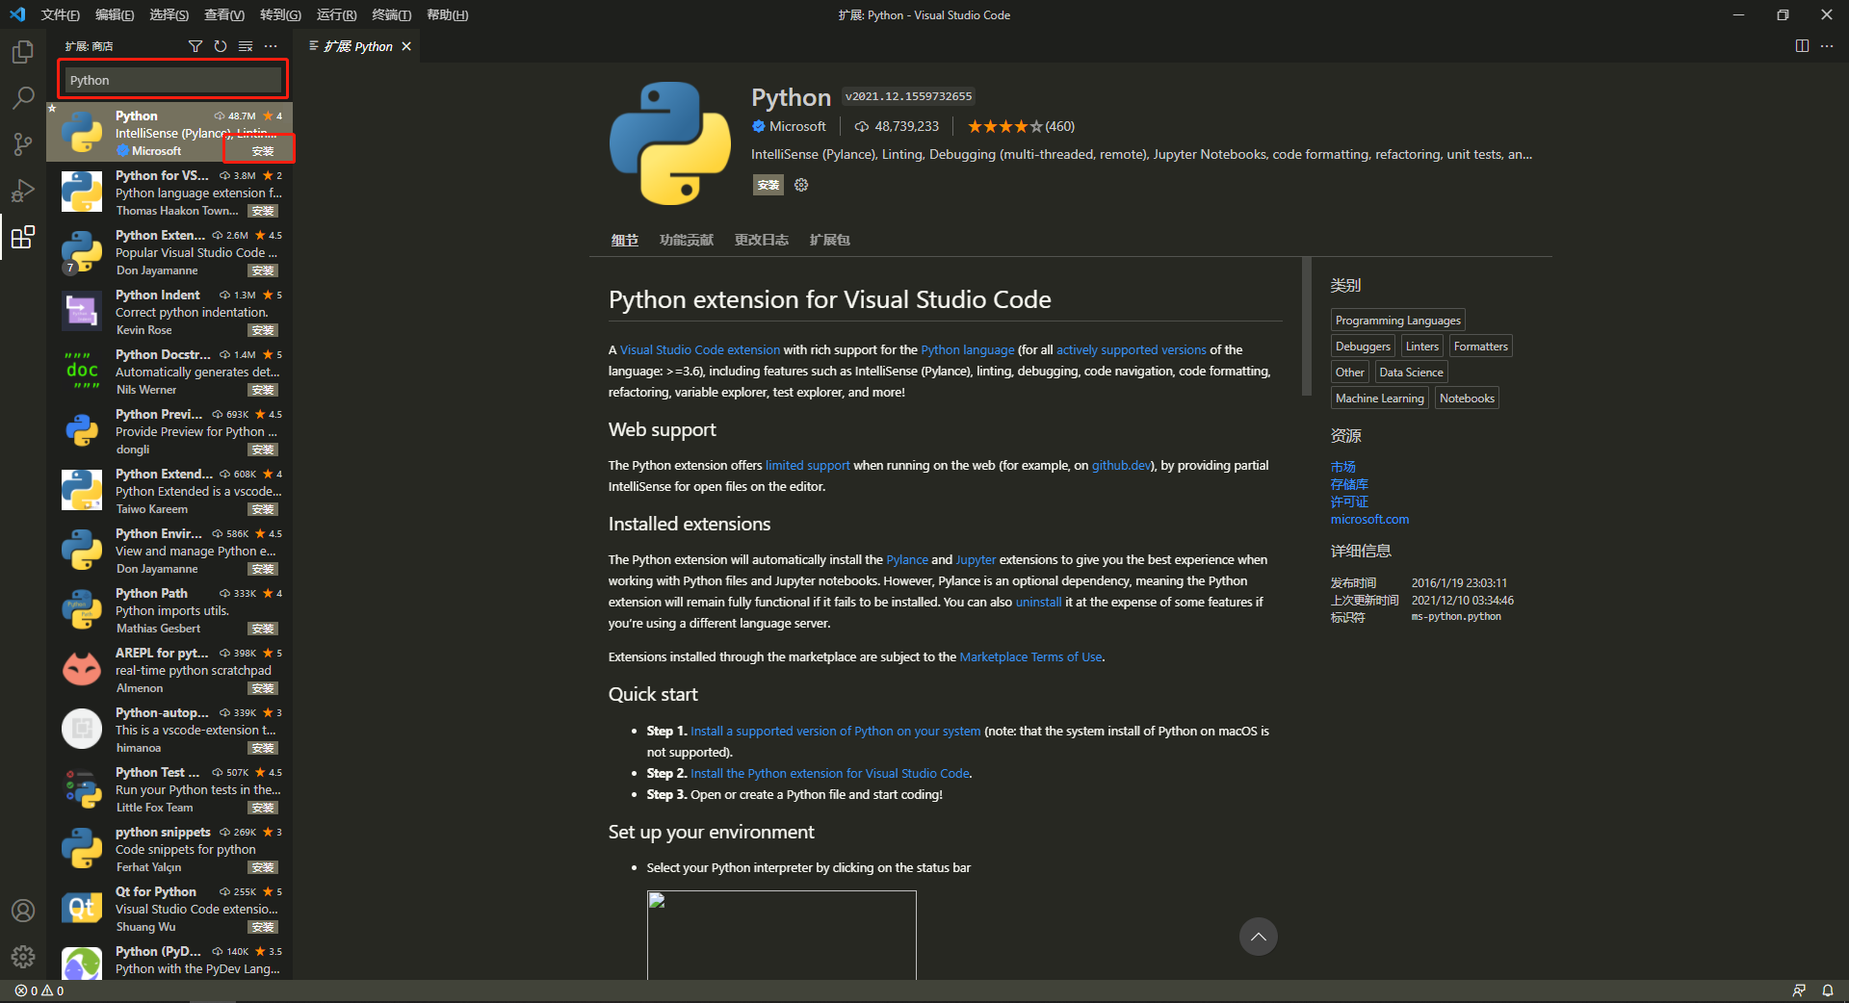Click the feedback icon in status bar
Viewport: 1849px width, 1003px height.
1799,990
